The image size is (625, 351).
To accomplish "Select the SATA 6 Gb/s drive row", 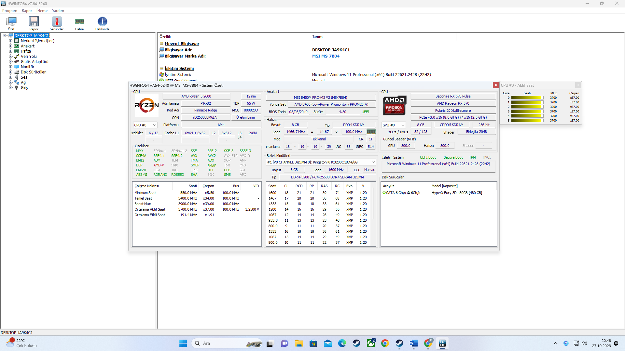I will [x=438, y=193].
